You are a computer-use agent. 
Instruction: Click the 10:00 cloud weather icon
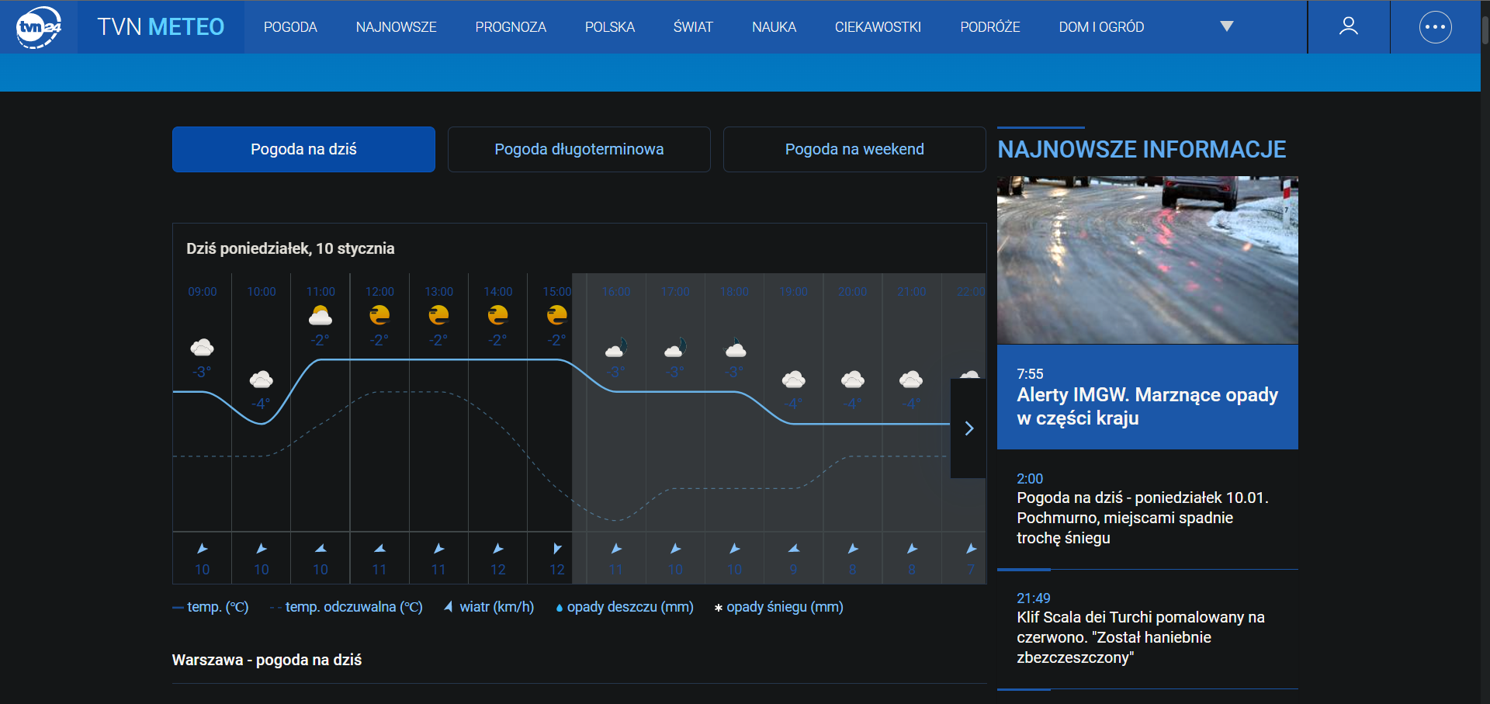click(x=261, y=379)
